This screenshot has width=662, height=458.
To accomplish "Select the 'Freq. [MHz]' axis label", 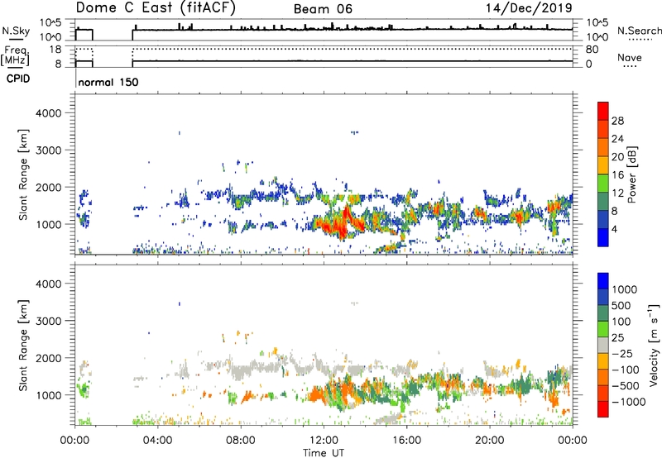I will [15, 56].
